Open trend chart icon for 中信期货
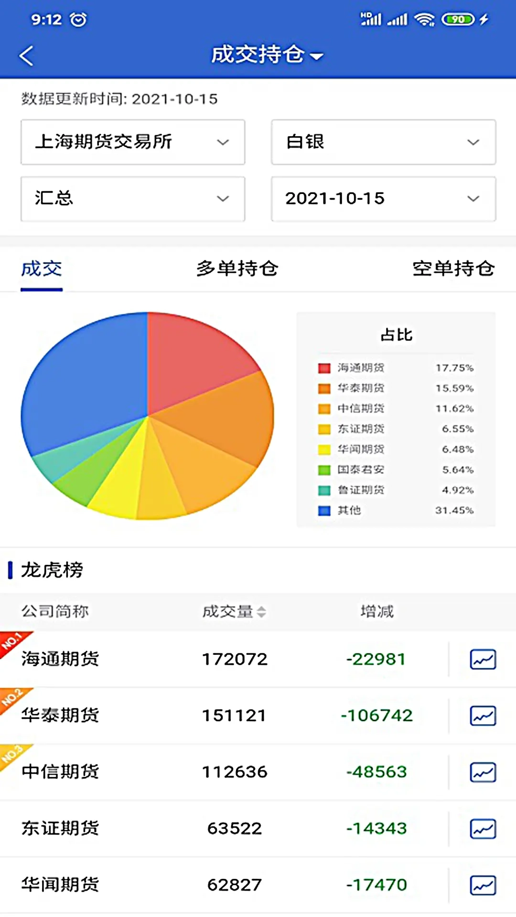Image resolution: width=516 pixels, height=917 pixels. (x=483, y=772)
